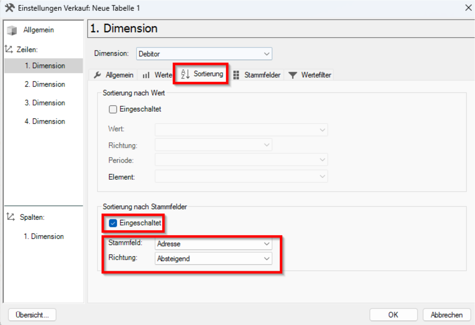Close the Einstellungen dialog
Screen dimensions: 475x325
468,8
